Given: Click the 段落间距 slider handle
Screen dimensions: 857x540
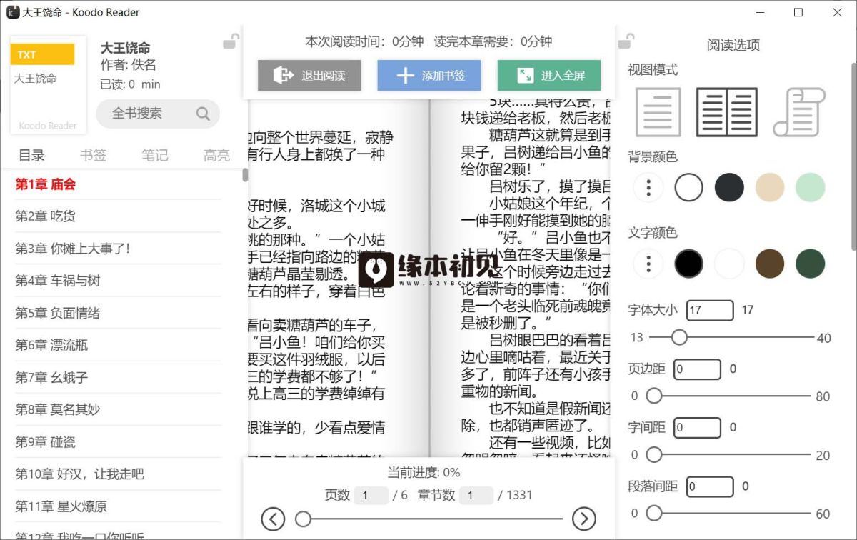Looking at the screenshot, I should [x=653, y=513].
